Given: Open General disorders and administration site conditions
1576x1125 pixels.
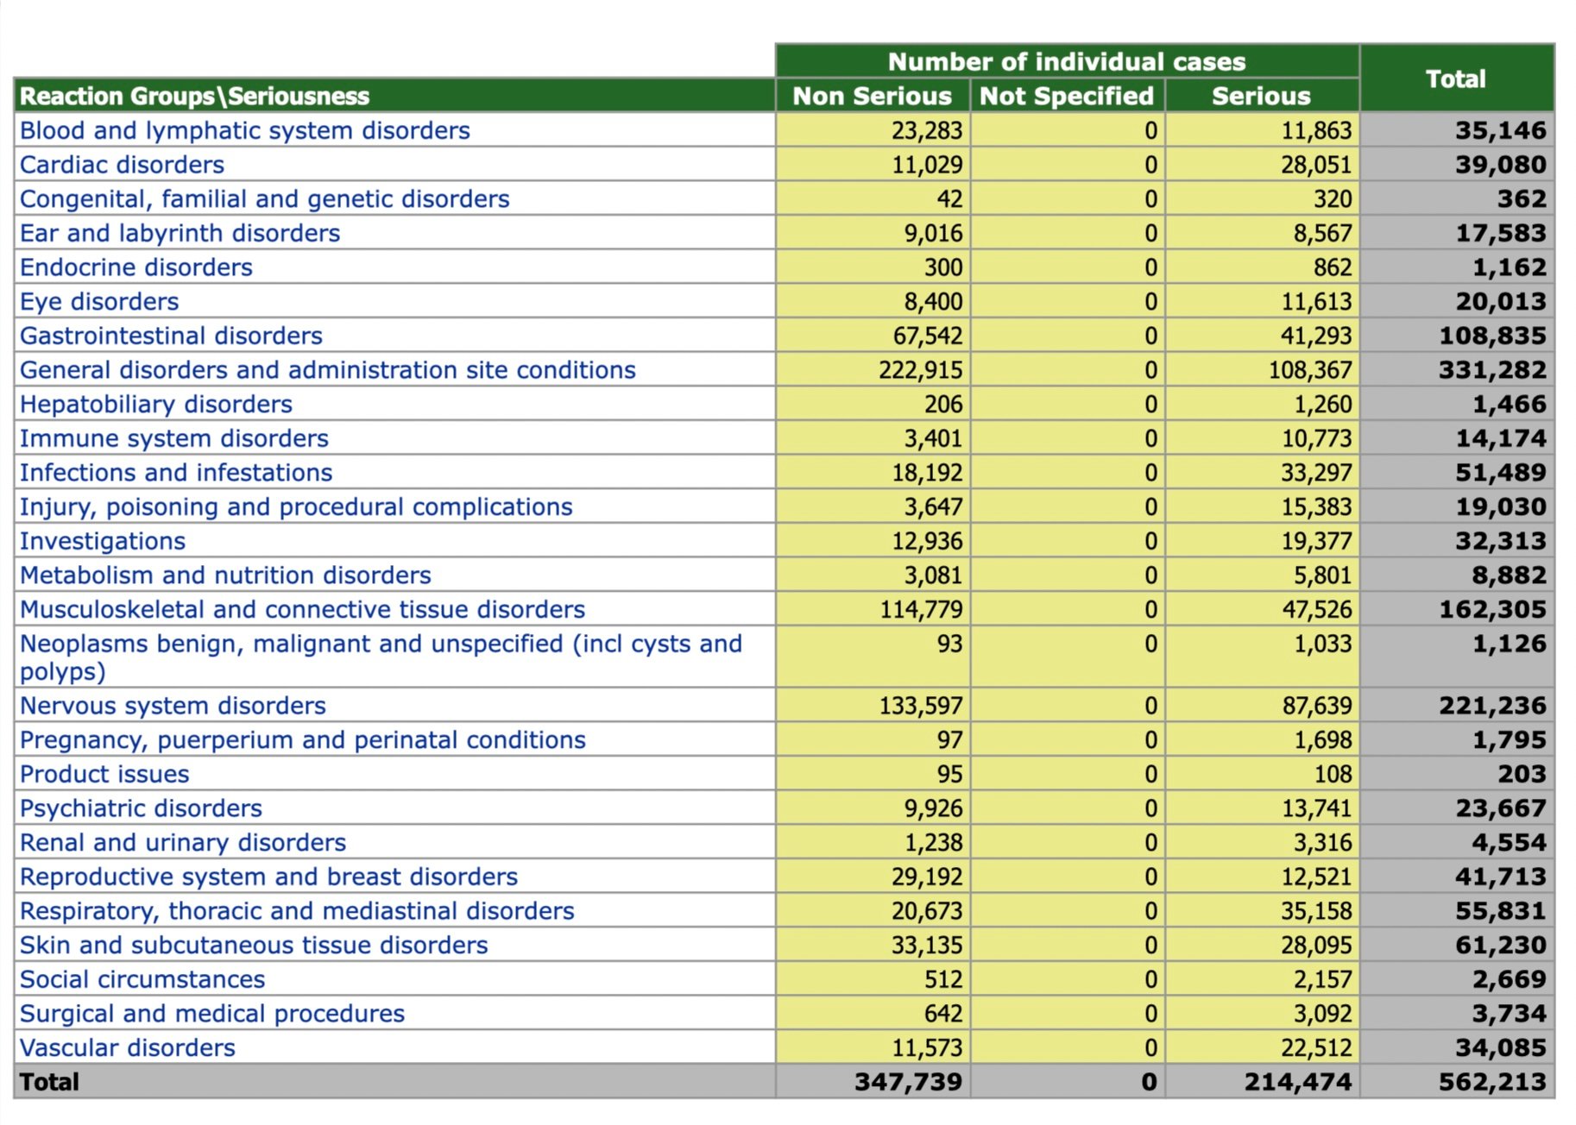Looking at the screenshot, I should tap(327, 370).
